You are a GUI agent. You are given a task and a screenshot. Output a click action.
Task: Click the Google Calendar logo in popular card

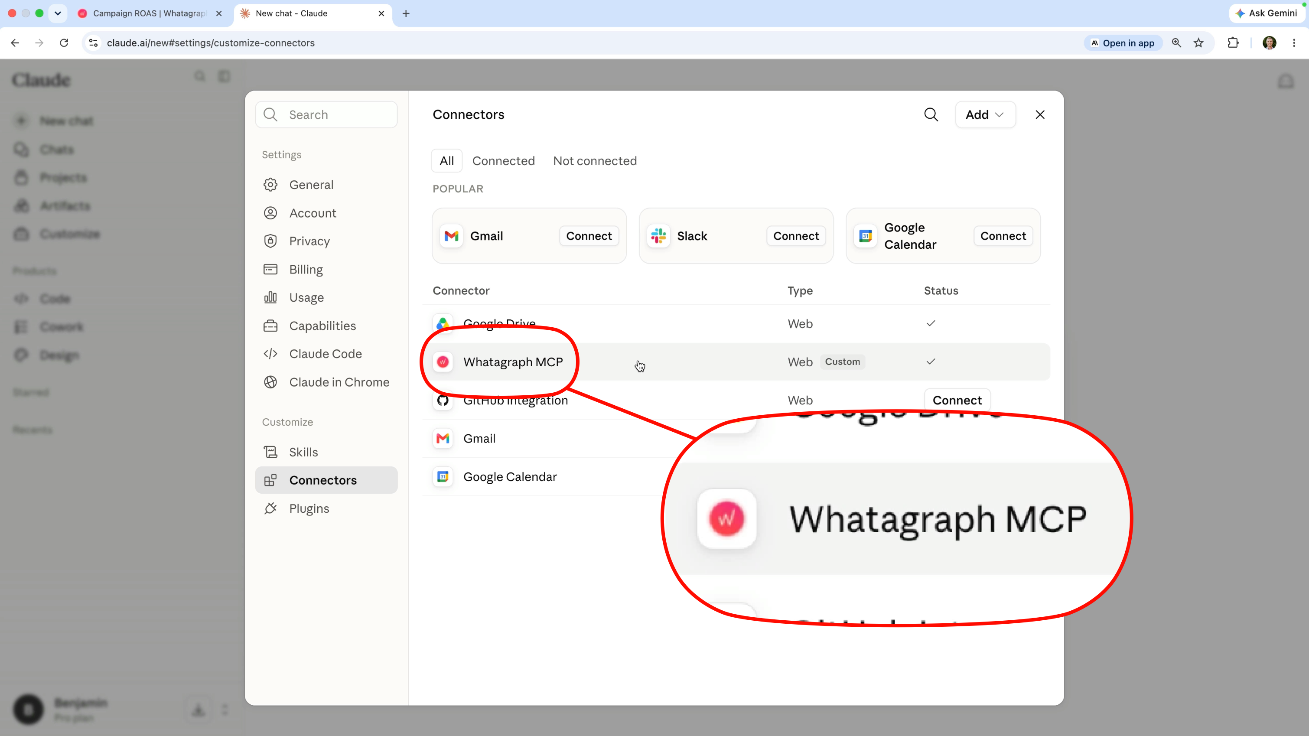866,236
